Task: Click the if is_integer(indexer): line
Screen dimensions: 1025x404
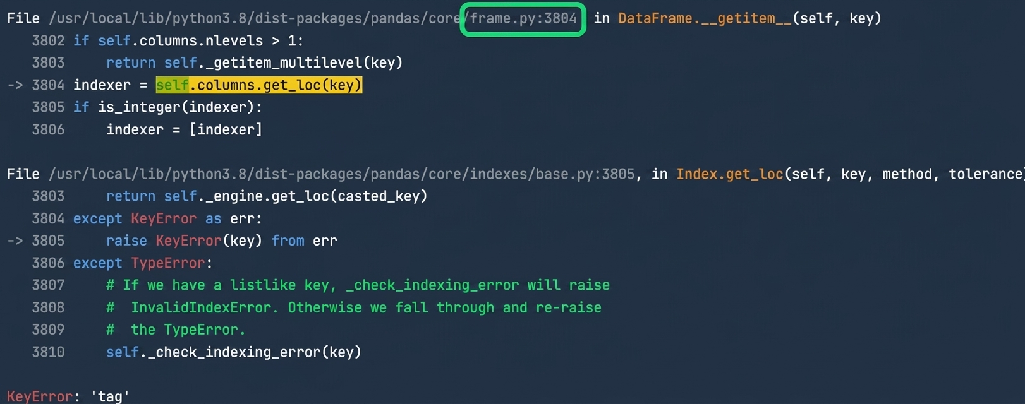Action: (167, 107)
